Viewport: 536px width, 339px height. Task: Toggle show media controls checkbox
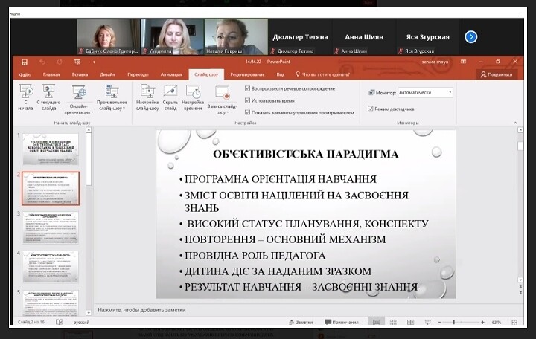tap(247, 112)
